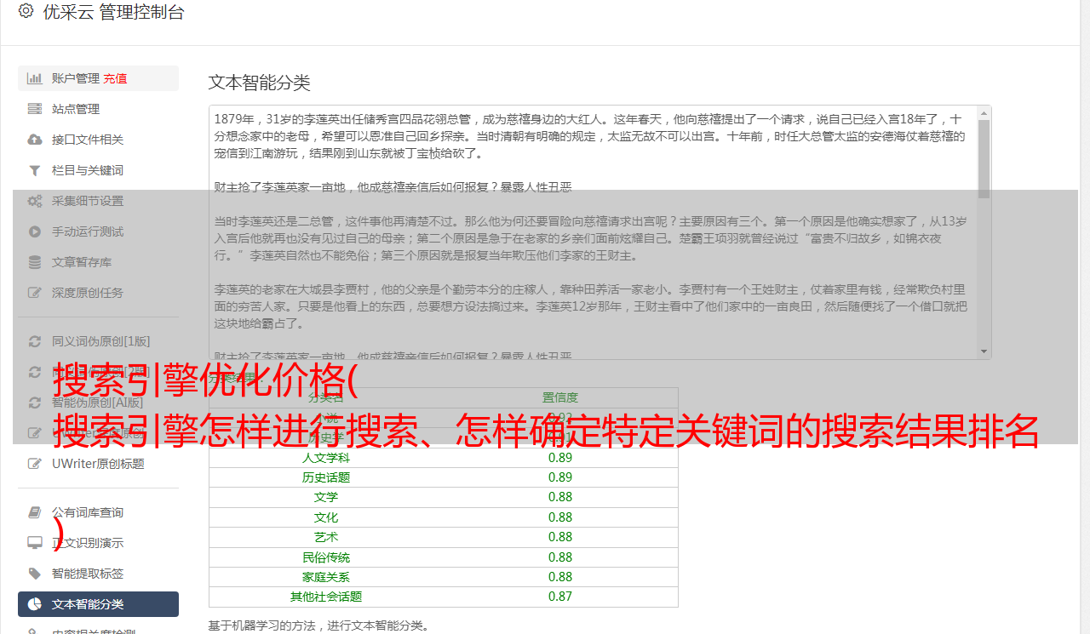
Task: Click the tag icon for 智能提取标签
Action: click(35, 574)
